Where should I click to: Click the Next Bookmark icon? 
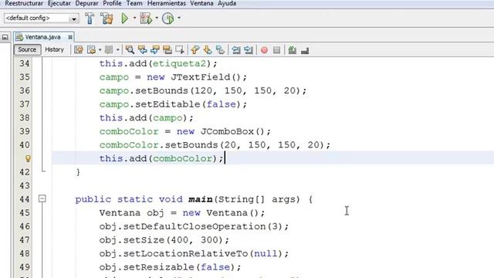pos(208,49)
